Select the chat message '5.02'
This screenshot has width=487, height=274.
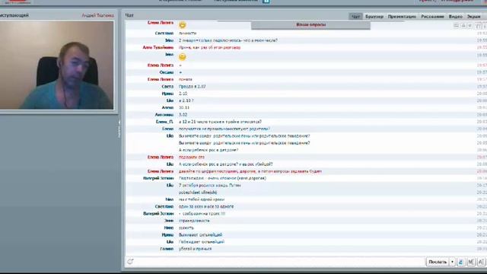pyautogui.click(x=183, y=115)
